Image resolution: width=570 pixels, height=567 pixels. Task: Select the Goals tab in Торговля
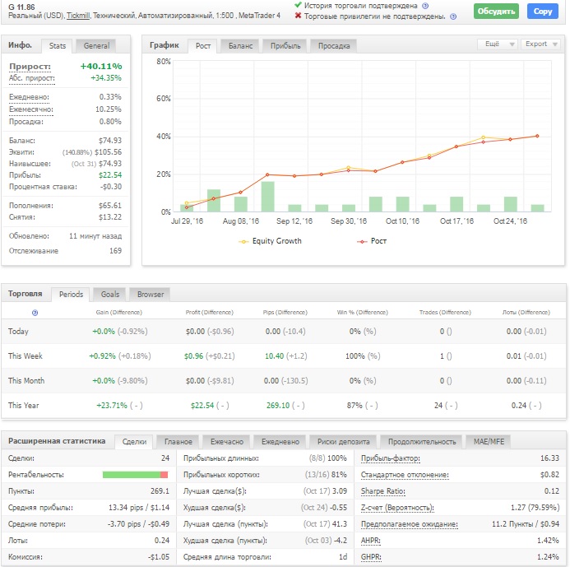point(109,295)
